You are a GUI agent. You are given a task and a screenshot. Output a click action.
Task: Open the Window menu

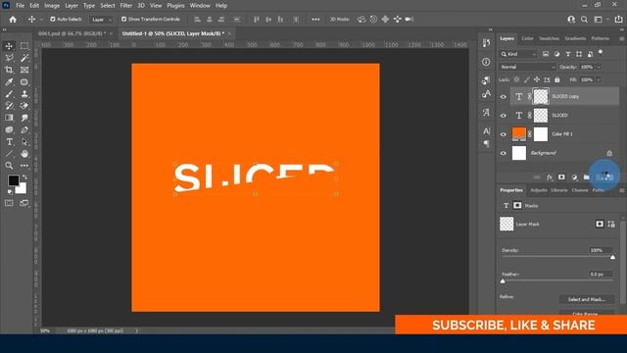pyautogui.click(x=200, y=6)
